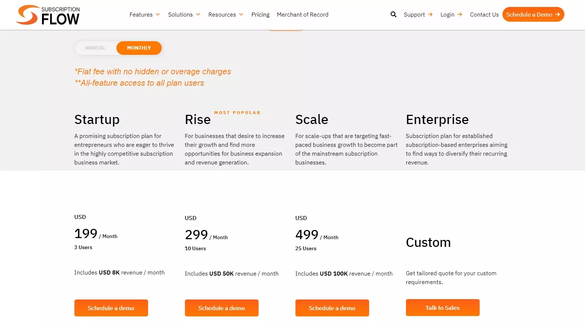Click the SubscriptionFlow logo
The image size is (585, 326).
[48, 15]
